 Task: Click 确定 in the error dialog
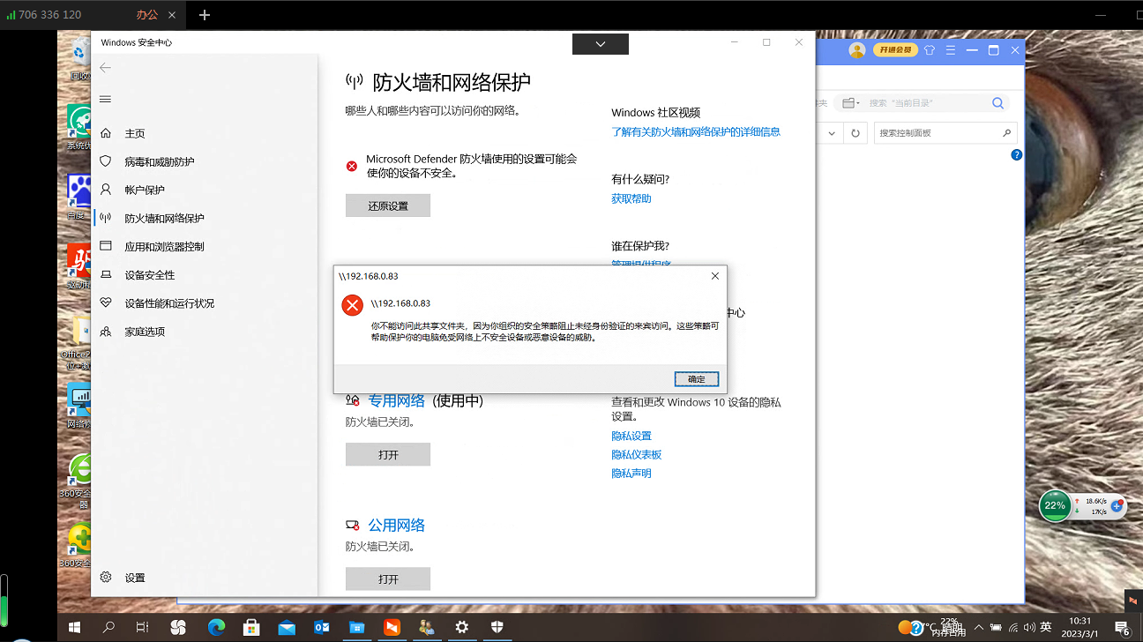click(x=697, y=379)
